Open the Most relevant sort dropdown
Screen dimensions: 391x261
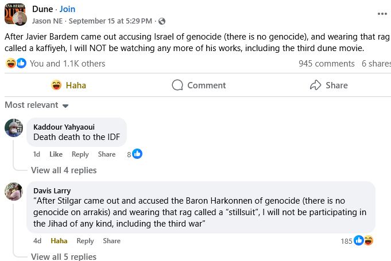(x=37, y=105)
